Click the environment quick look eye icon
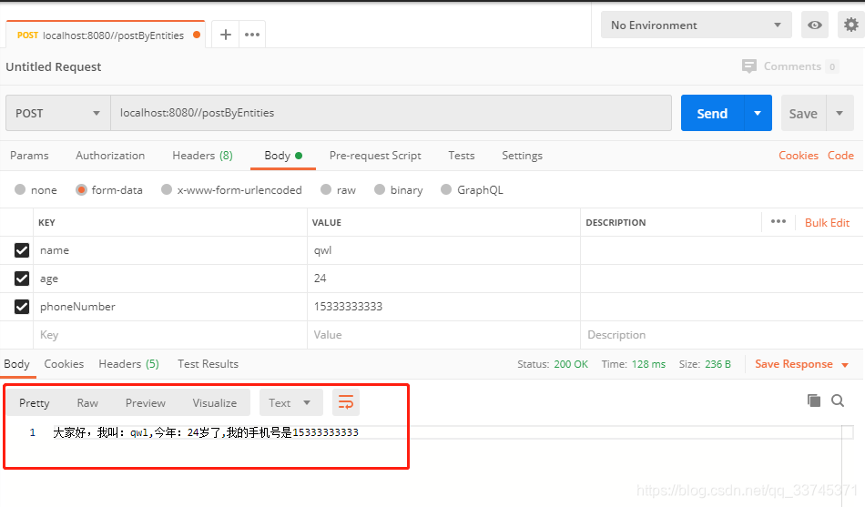This screenshot has width=865, height=507. 814,25
